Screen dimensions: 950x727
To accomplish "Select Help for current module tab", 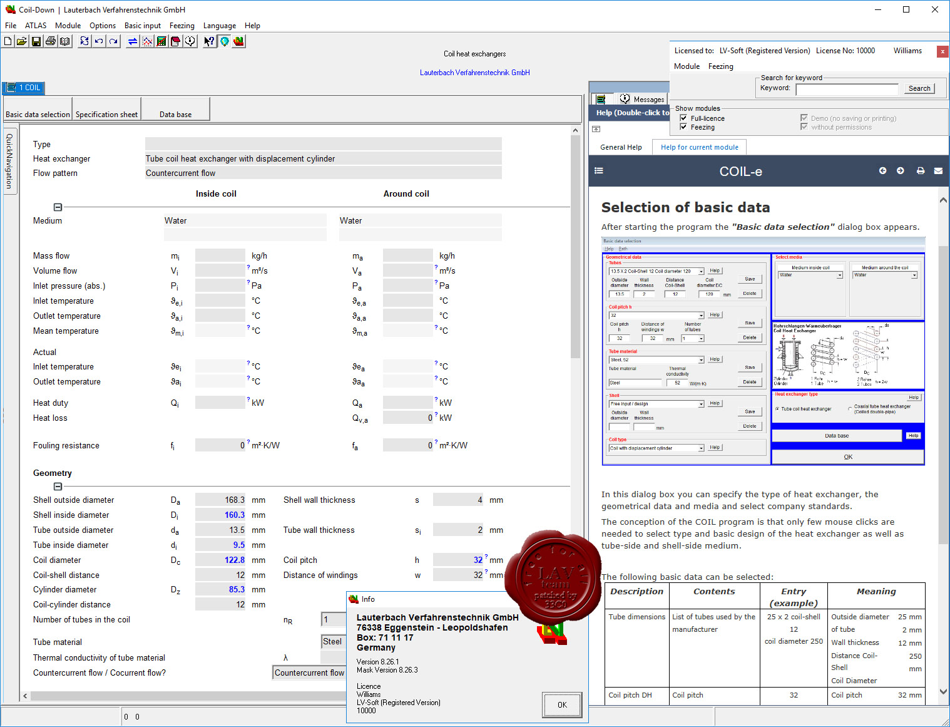I will point(699,147).
